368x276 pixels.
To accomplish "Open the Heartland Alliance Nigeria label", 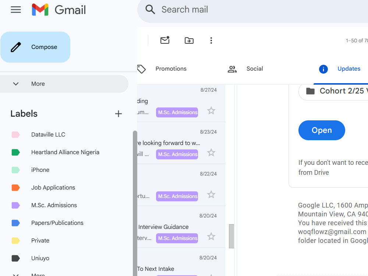I will coord(65,152).
